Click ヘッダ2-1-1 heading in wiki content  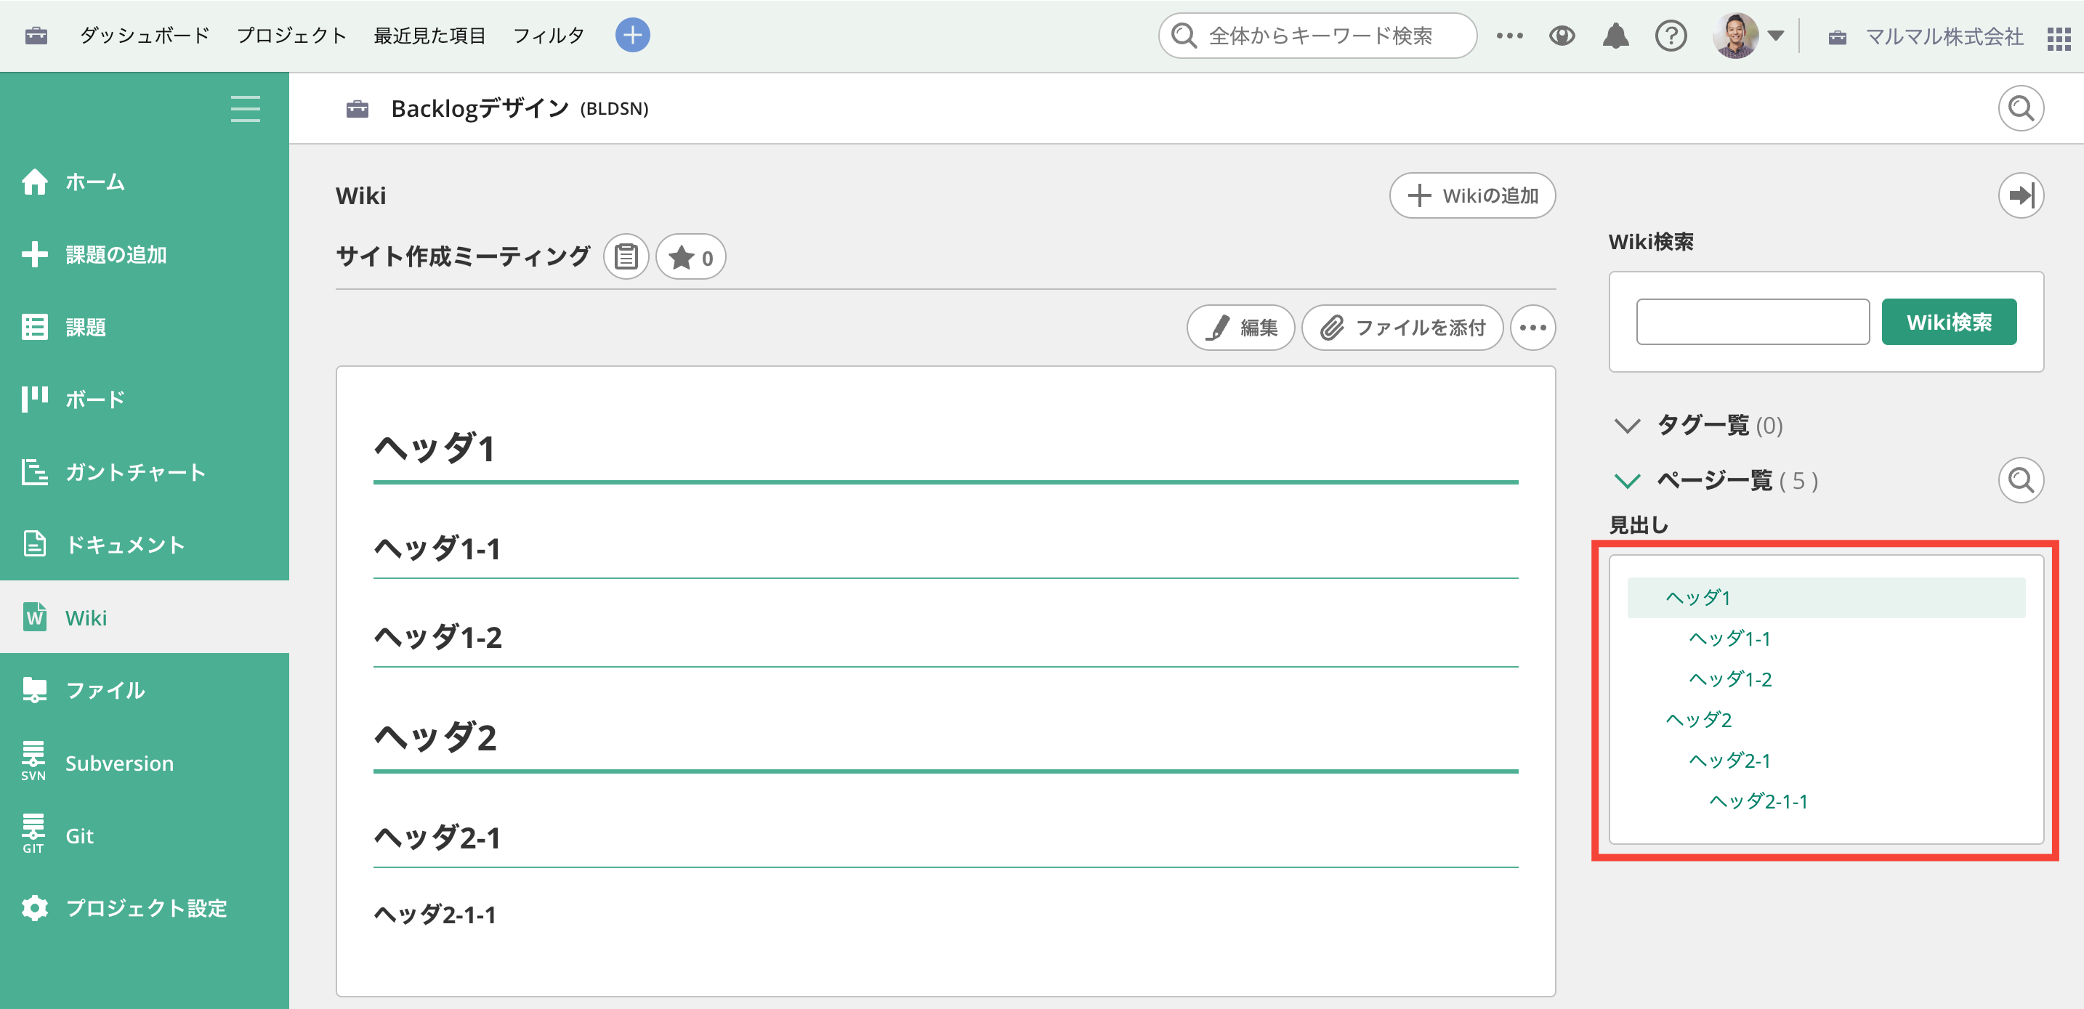(435, 915)
